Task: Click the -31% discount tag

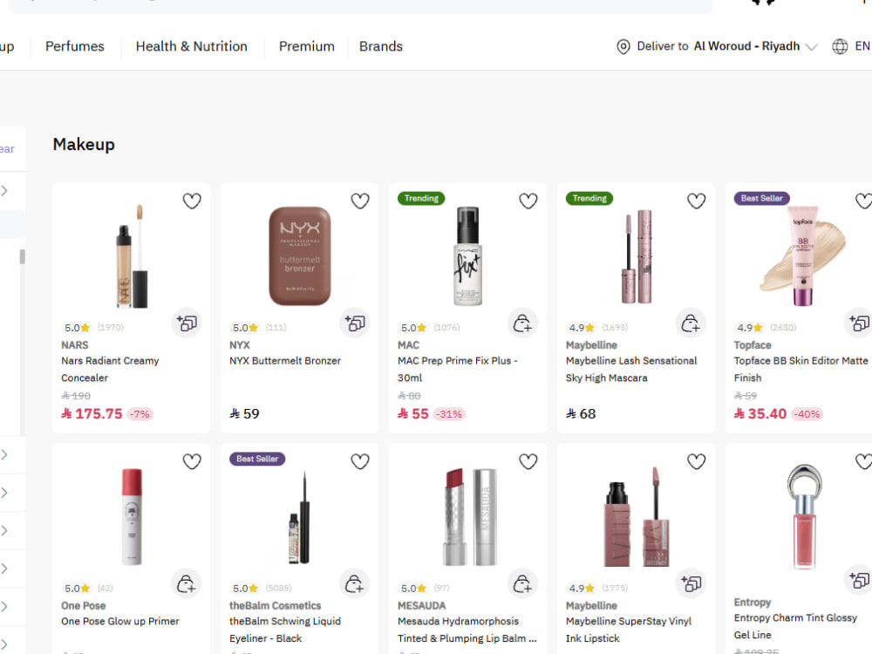Action: pyautogui.click(x=449, y=414)
